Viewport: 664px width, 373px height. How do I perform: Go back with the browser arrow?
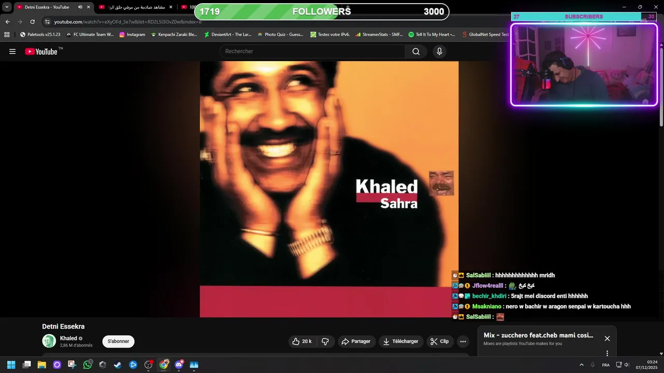point(8,22)
